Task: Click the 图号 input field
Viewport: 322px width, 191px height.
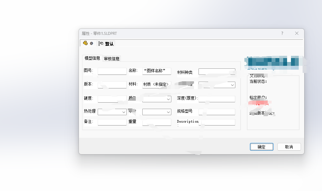Action: [x=112, y=71]
